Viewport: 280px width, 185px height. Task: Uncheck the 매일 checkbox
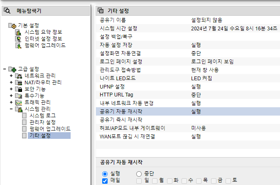click(x=105, y=181)
